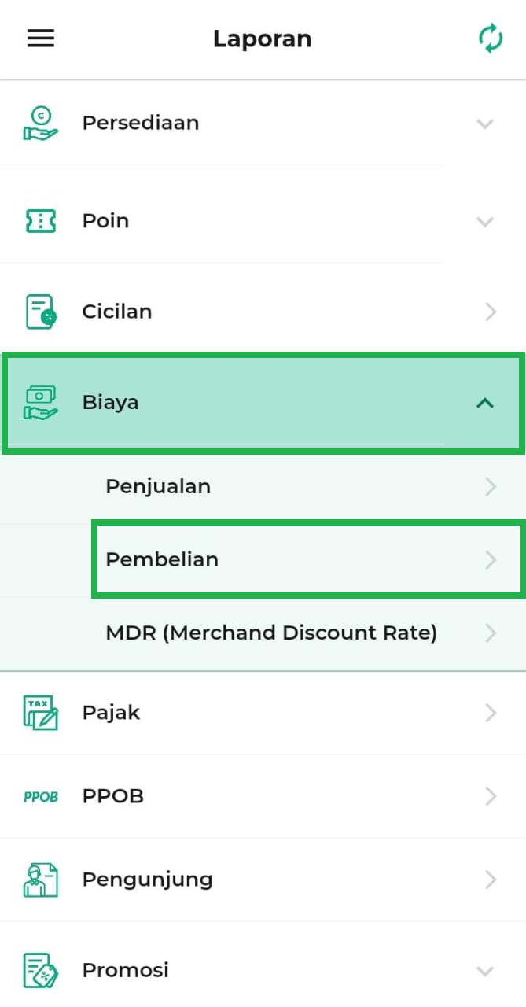This screenshot has width=526, height=1007.
Task: Open the Penjualan cost report
Action: [x=158, y=486]
